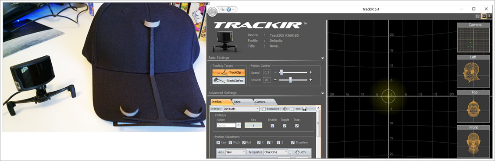Toggle the TrueView checkbox
Screen dimensions: 495x161
293,142
